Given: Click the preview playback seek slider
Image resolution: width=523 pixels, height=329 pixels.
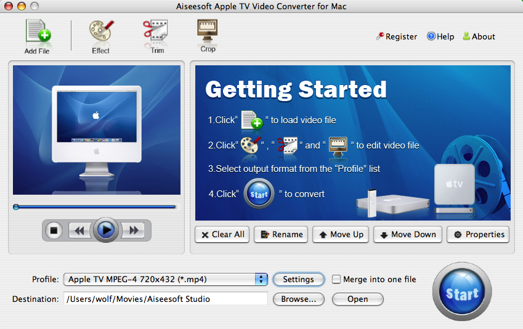Looking at the screenshot, I should point(95,207).
